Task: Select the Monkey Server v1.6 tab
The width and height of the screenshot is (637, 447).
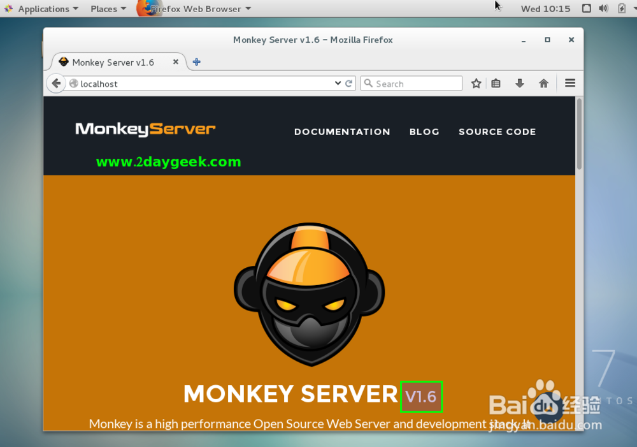Action: point(118,62)
